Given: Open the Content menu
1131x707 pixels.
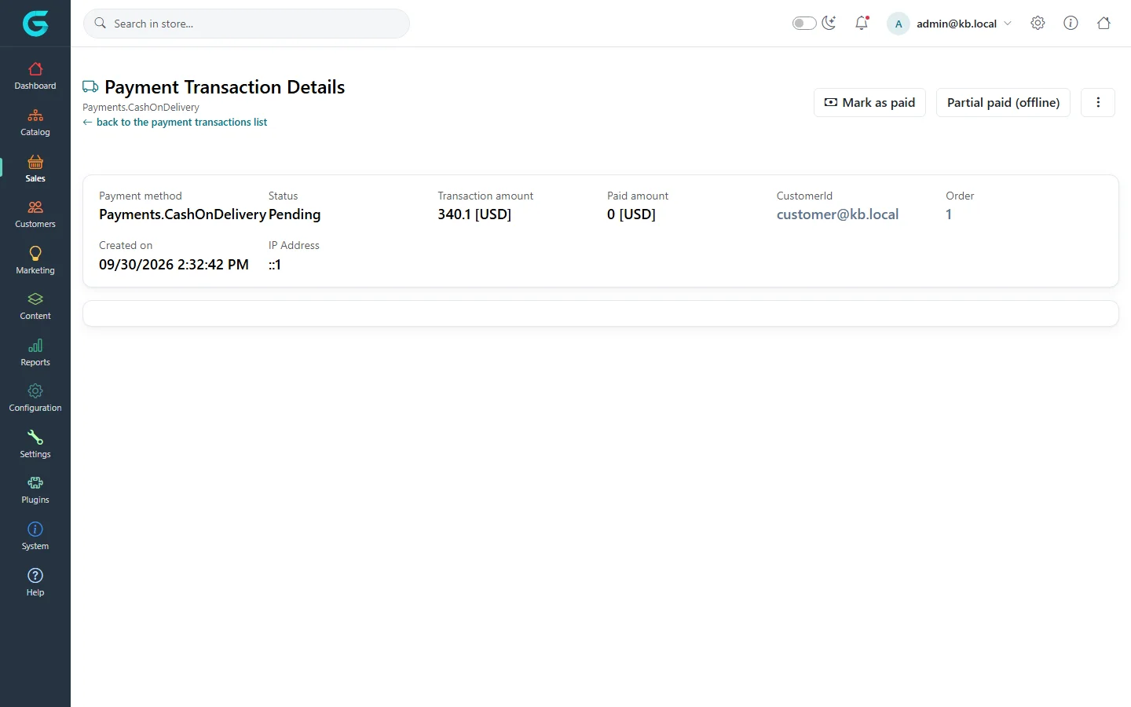Looking at the screenshot, I should tap(35, 306).
